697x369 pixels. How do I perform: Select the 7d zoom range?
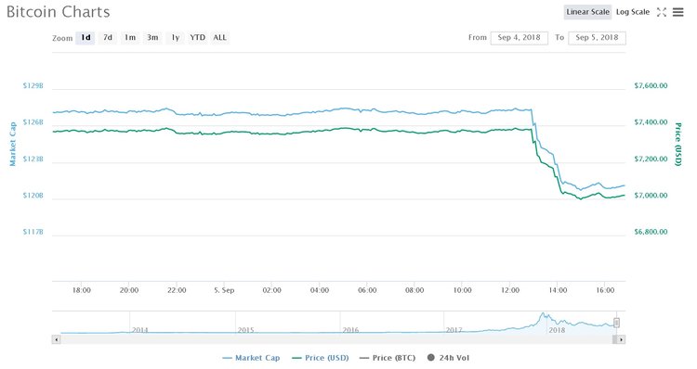pyautogui.click(x=108, y=38)
